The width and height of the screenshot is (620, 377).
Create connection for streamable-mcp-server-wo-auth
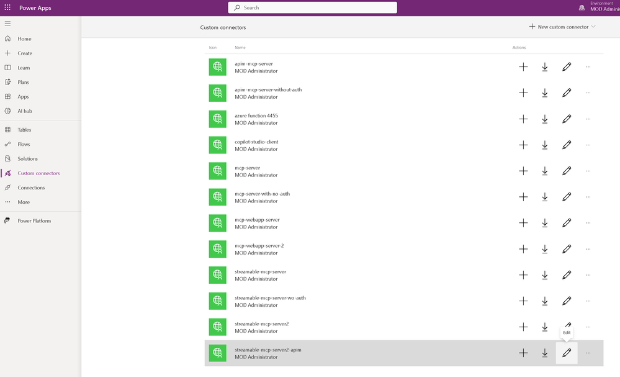(x=523, y=301)
